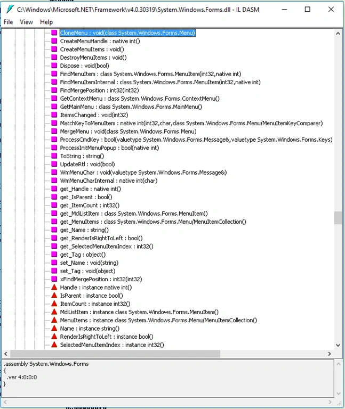This screenshot has height=409, width=345.
Task: Select get_SelectedMenuItemIndex : int32() row
Action: coord(107,247)
